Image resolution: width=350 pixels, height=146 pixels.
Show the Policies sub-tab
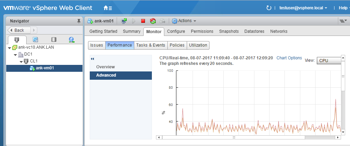(x=177, y=45)
